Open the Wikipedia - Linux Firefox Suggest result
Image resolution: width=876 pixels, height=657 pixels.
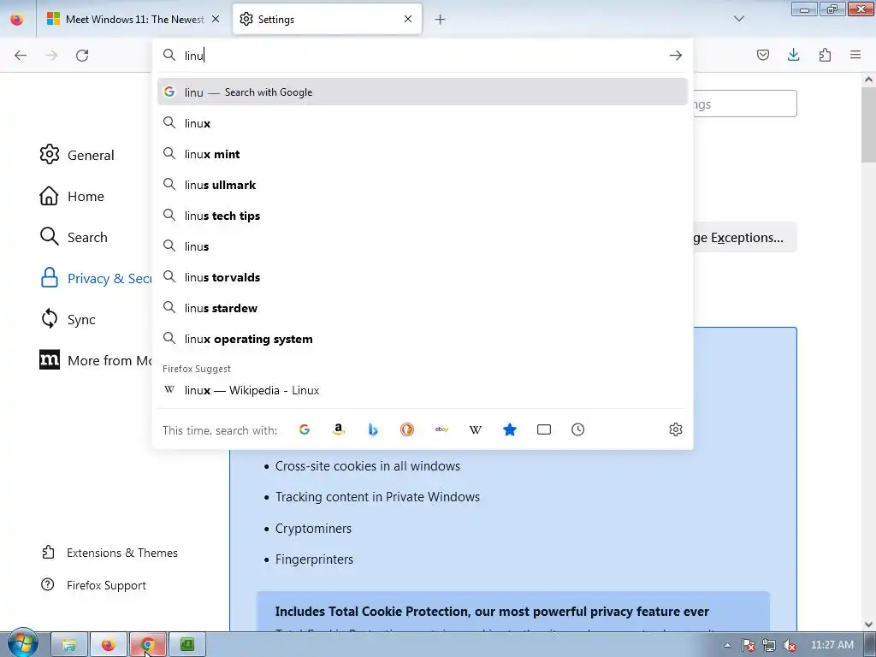tap(423, 390)
